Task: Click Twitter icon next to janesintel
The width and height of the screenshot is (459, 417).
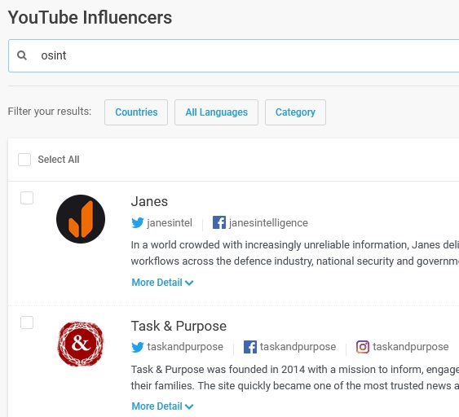Action: tap(138, 223)
